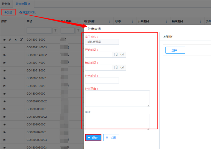Viewport: 211px width, 149px height.
Task: Click the 外出事由 text area
Action: tap(117, 98)
